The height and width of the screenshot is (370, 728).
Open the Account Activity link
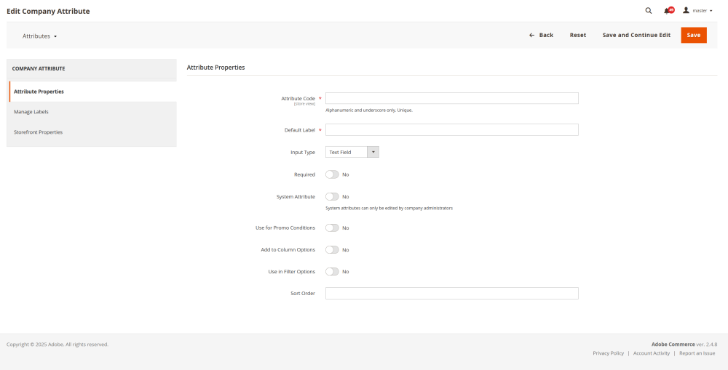[652, 353]
